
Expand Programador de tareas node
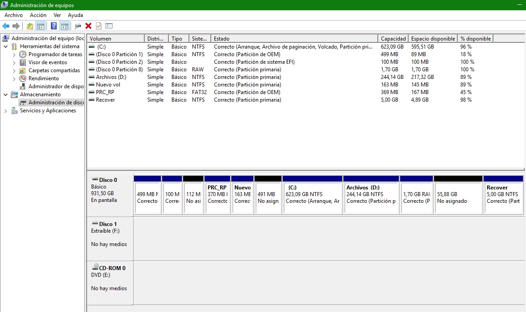tap(14, 54)
